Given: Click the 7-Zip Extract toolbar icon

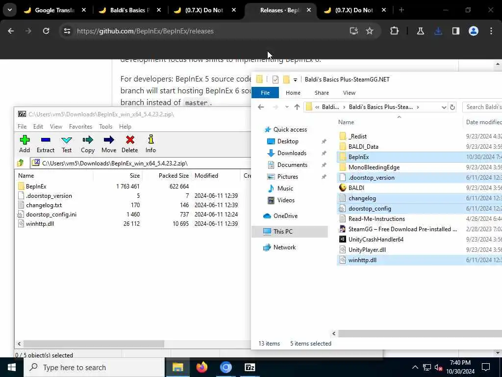Looking at the screenshot, I should (x=46, y=144).
